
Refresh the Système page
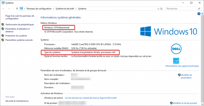[161, 9]
